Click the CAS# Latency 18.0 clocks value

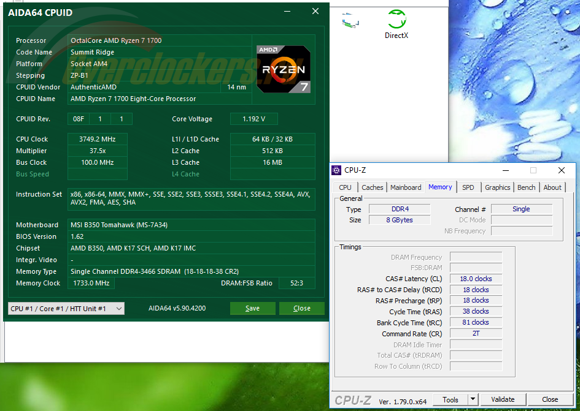click(x=476, y=279)
